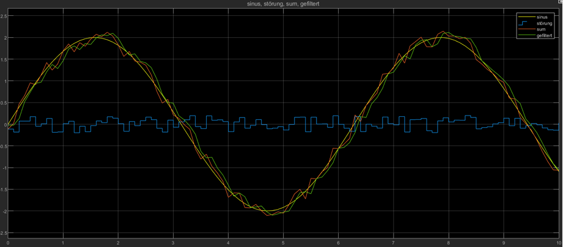The width and height of the screenshot is (563, 247).
Task: Toggle visibility of the sinus legend entry
Action: pyautogui.click(x=542, y=17)
